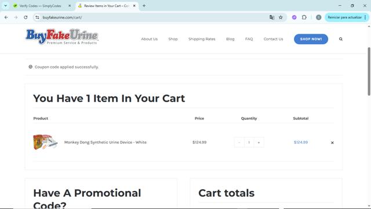
Task: Open the tab search dropdown arrow
Action: click(x=5, y=6)
